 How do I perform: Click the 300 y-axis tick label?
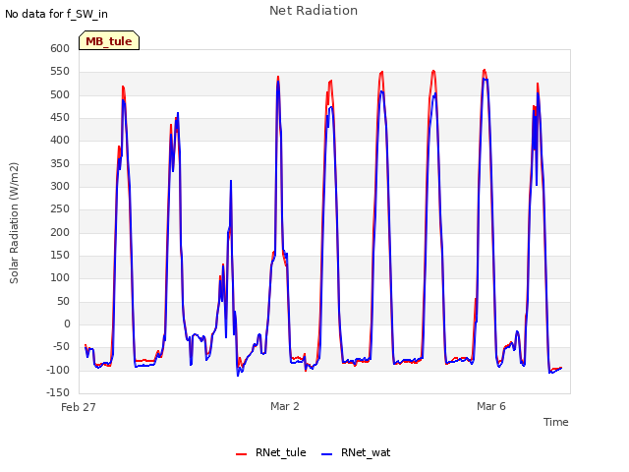(x=60, y=186)
